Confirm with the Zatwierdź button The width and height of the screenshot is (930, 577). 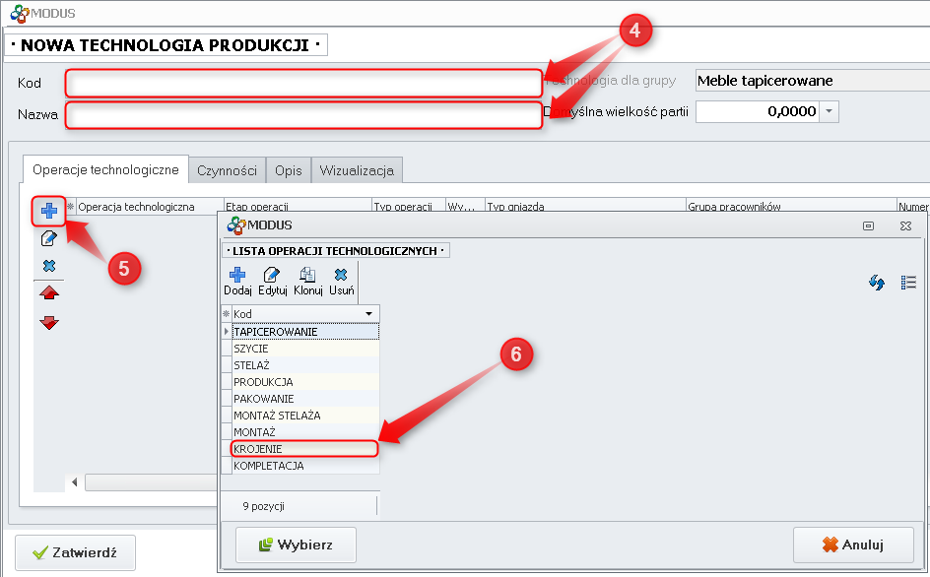click(x=75, y=552)
